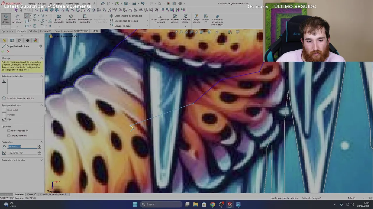Click Recortar entidades tool
Image resolution: width=373 pixels, height=209 pixels.
(x=59, y=19)
